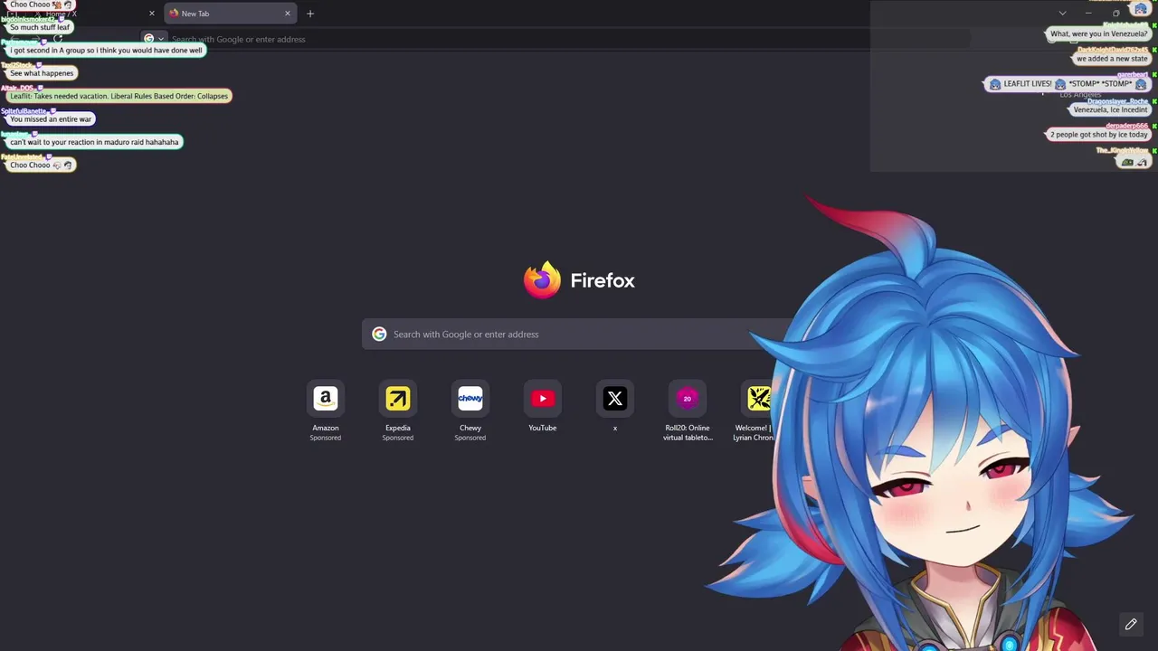The height and width of the screenshot is (651, 1158).
Task: Open the Lyrian Chronicles Welcome shortcut
Action: click(x=758, y=399)
